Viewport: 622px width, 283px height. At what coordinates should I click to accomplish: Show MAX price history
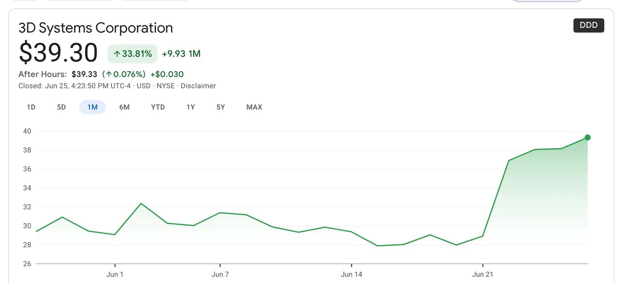[x=254, y=107]
